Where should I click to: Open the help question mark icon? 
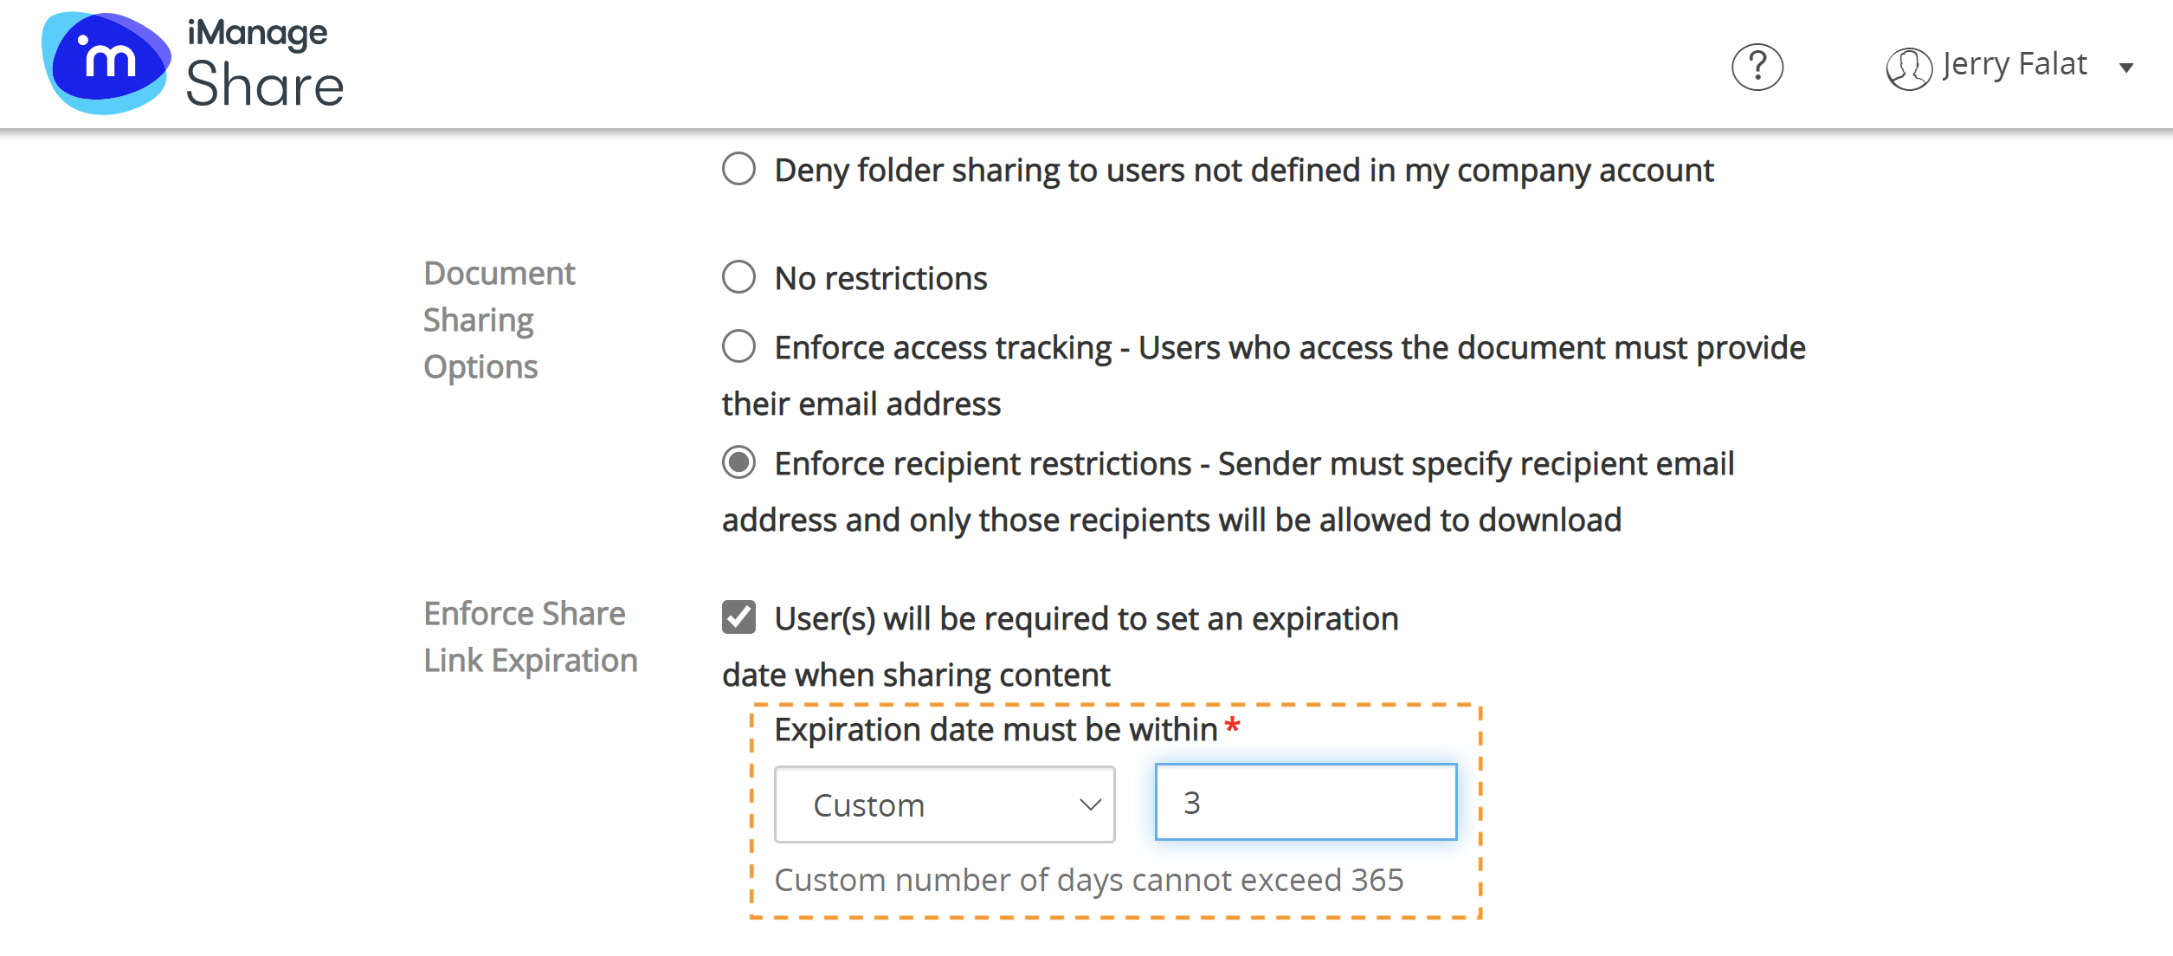click(1757, 67)
